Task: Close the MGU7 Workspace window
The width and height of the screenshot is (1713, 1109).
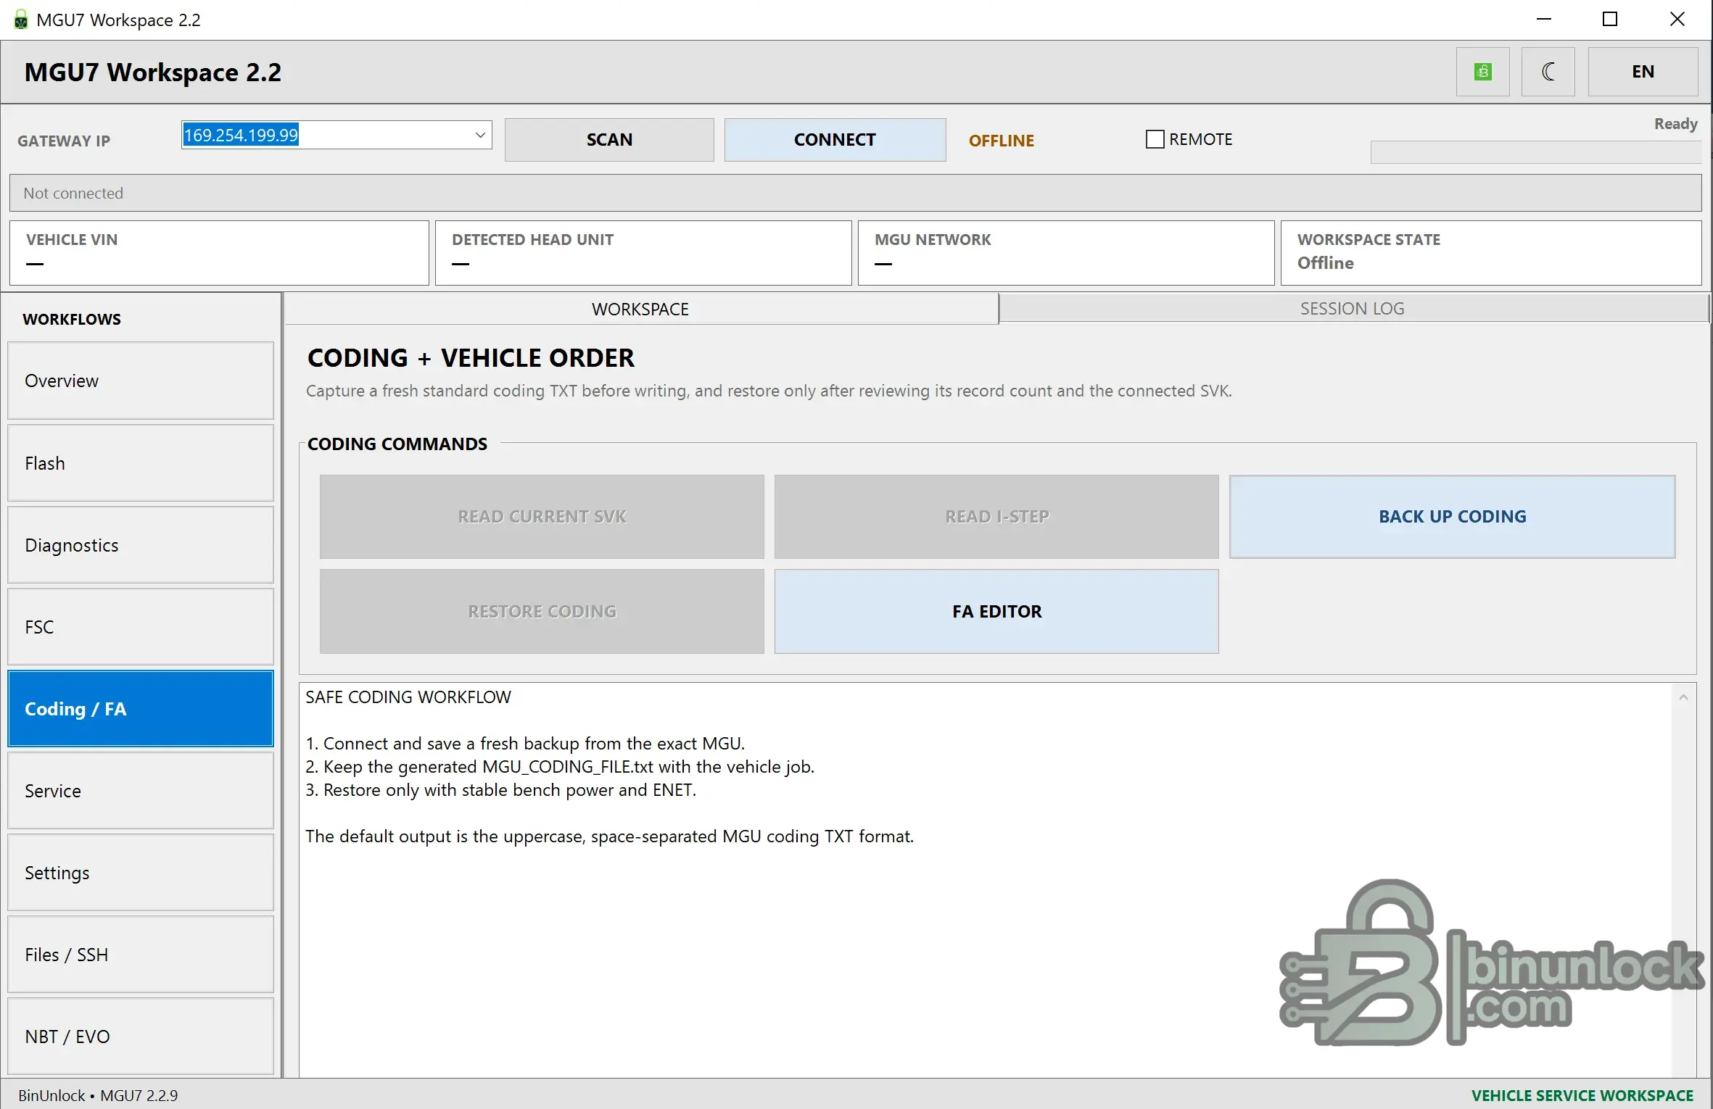Action: click(1677, 20)
